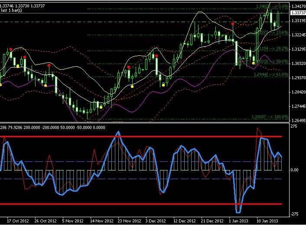Select the 23.6% Fibonacci level label

tap(271, 32)
